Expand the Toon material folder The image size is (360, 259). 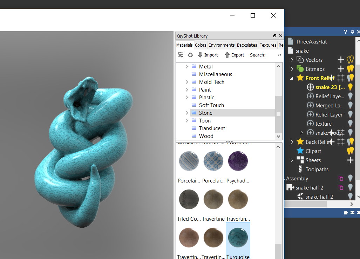point(186,120)
